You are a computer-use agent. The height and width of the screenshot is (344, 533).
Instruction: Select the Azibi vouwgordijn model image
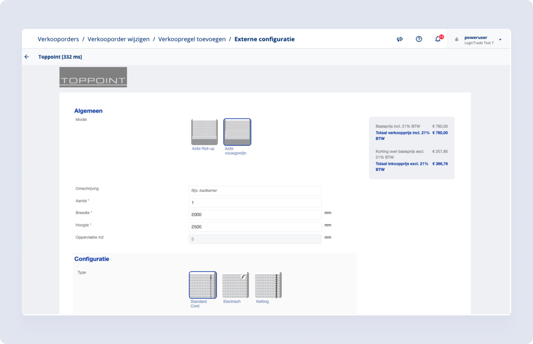point(237,132)
